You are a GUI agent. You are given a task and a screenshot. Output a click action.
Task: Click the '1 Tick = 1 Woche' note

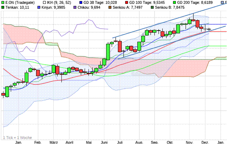coord(18,137)
